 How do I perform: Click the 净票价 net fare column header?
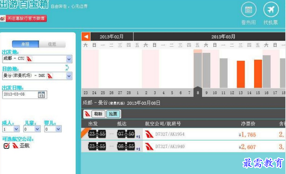[248, 124]
